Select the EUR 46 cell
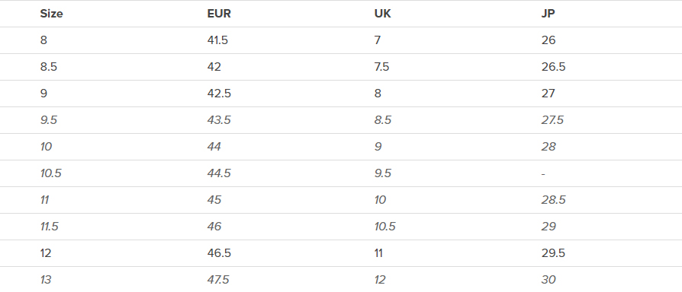Screen dimensions: 682x292 [x=214, y=227]
